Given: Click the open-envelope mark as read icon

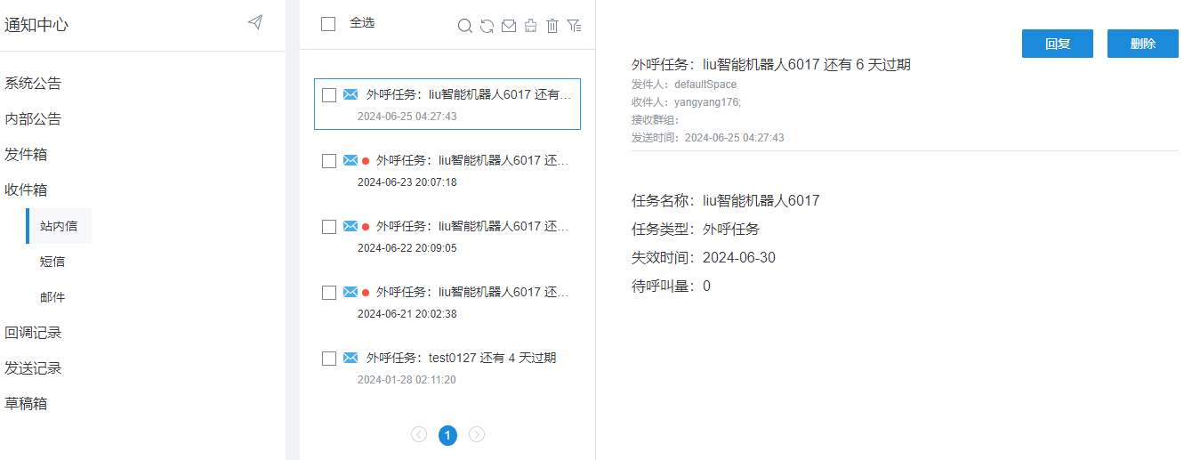Looking at the screenshot, I should (509, 26).
